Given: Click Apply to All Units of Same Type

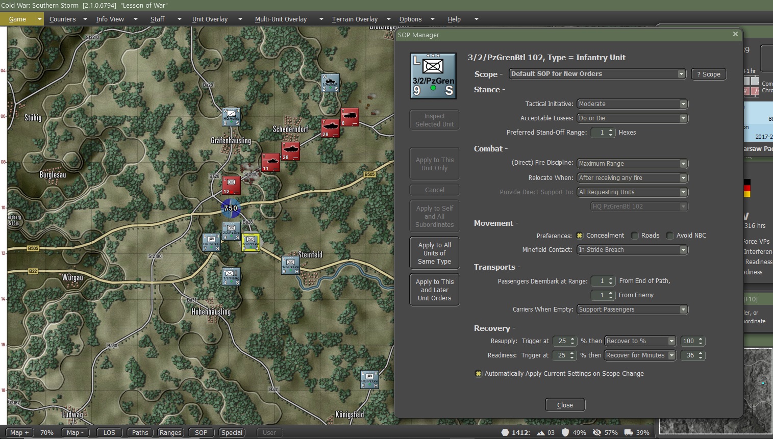Looking at the screenshot, I should pyautogui.click(x=435, y=253).
